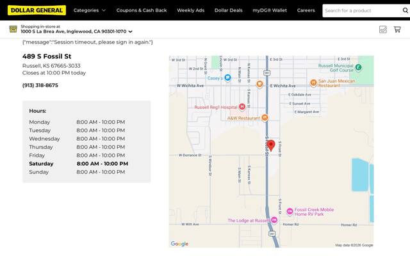The image size is (410, 256).
Task: Focus the product search field
Action: (362, 11)
